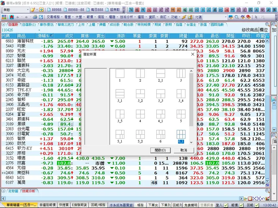Choose the four-quadrant layout 4 thumbnail
Image resolution: width=278 pixels, height=208 pixels.
click(140, 114)
